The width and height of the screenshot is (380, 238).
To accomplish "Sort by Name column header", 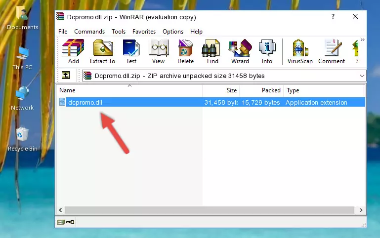I will (129, 90).
